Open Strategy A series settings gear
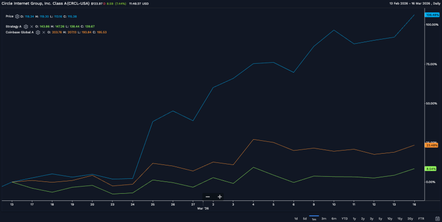The height and width of the screenshot is (222, 442). coord(26,26)
